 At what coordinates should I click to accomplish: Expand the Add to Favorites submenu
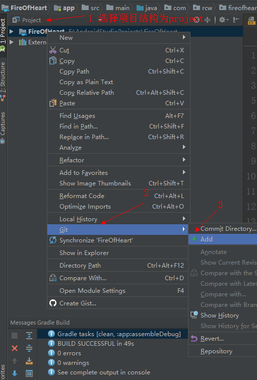(119, 172)
